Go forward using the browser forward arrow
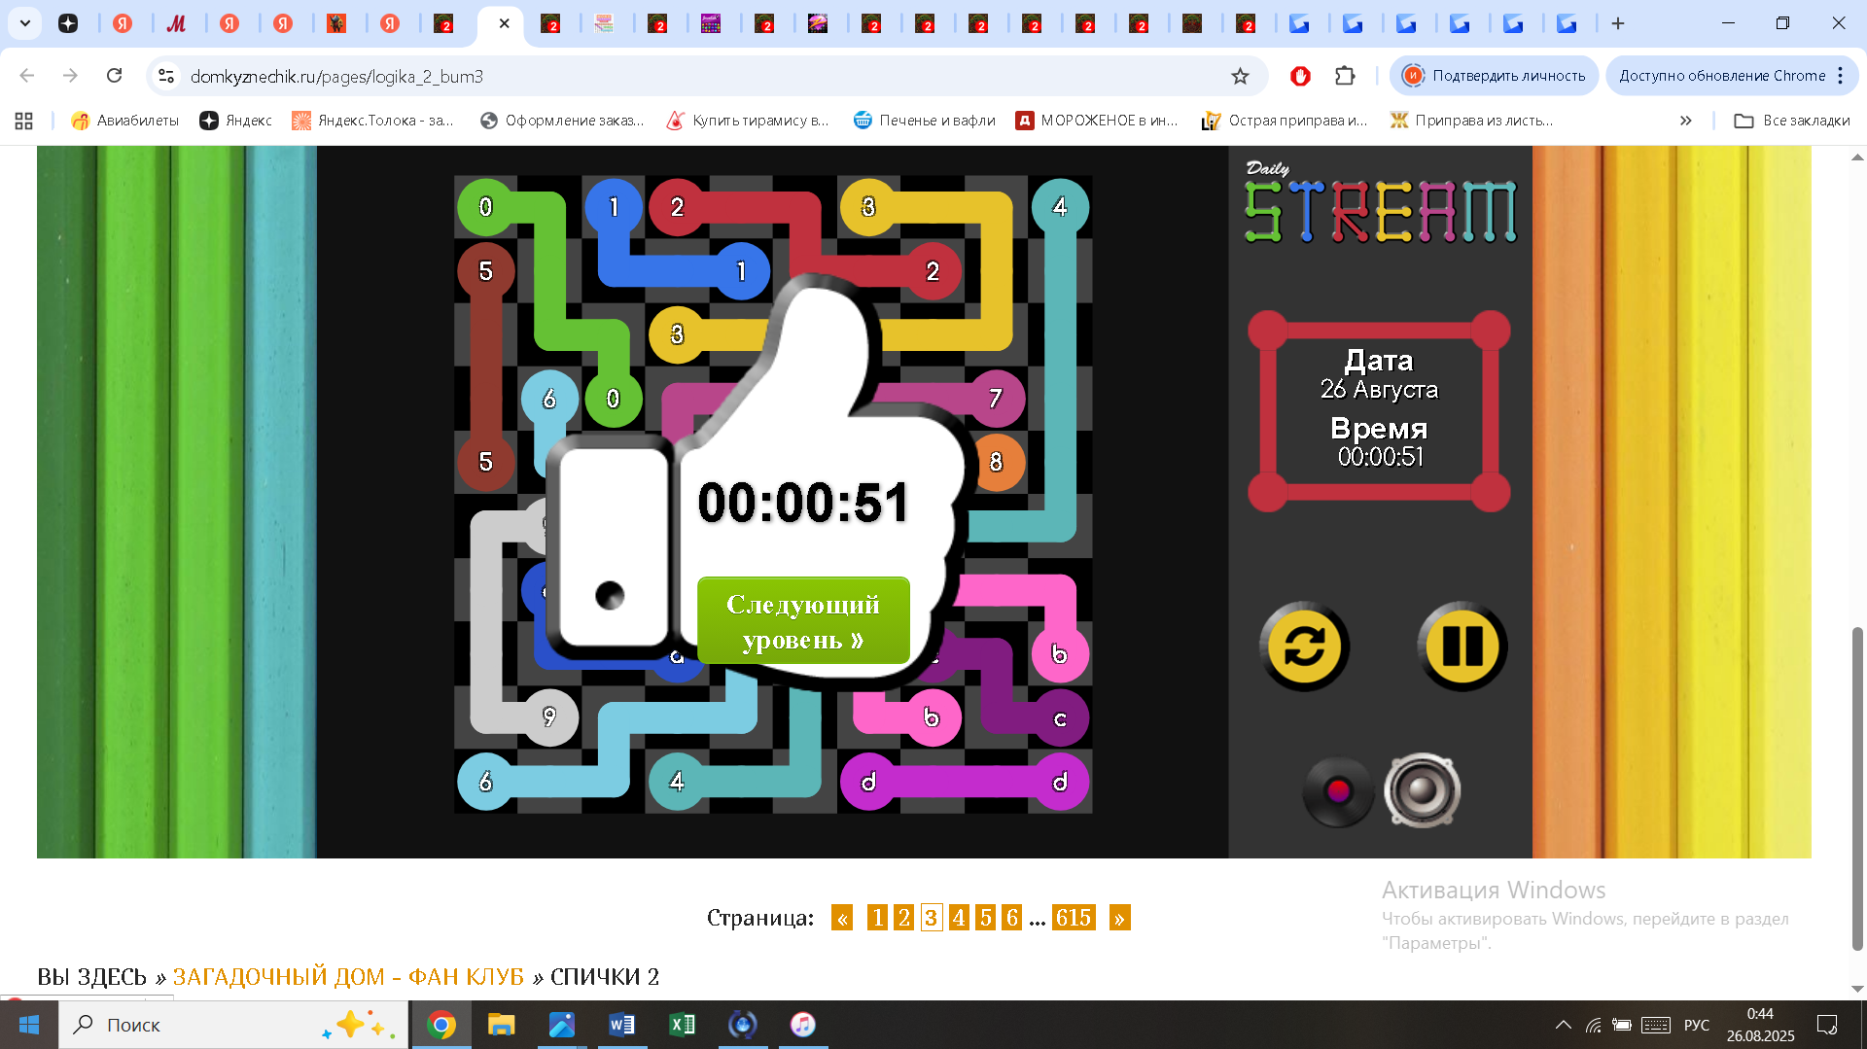Image resolution: width=1867 pixels, height=1049 pixels. point(70,76)
